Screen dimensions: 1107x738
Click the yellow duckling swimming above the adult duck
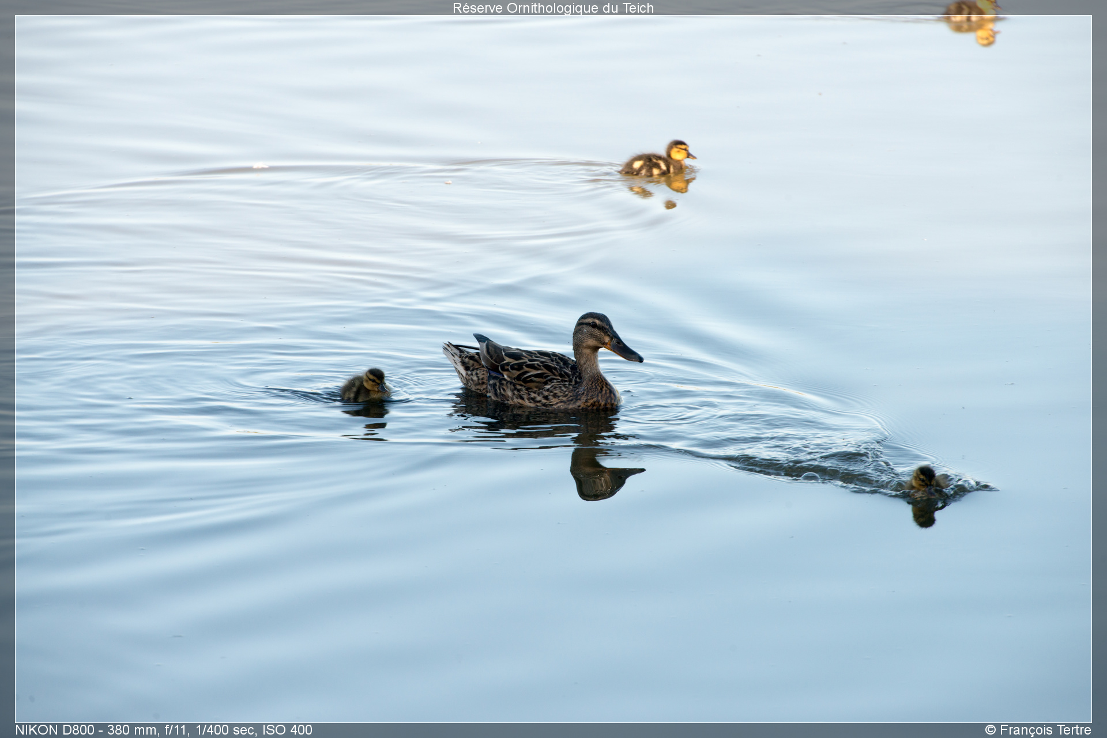click(x=658, y=158)
